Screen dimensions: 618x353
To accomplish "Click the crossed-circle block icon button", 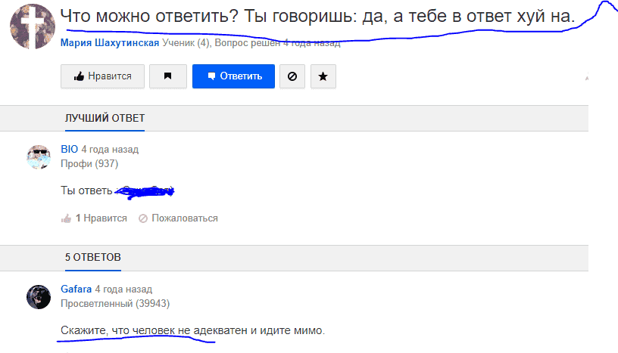I will (292, 76).
